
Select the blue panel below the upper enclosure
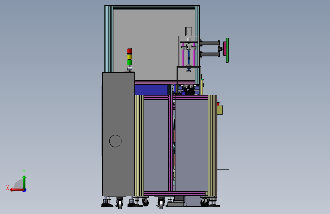pos(151,90)
